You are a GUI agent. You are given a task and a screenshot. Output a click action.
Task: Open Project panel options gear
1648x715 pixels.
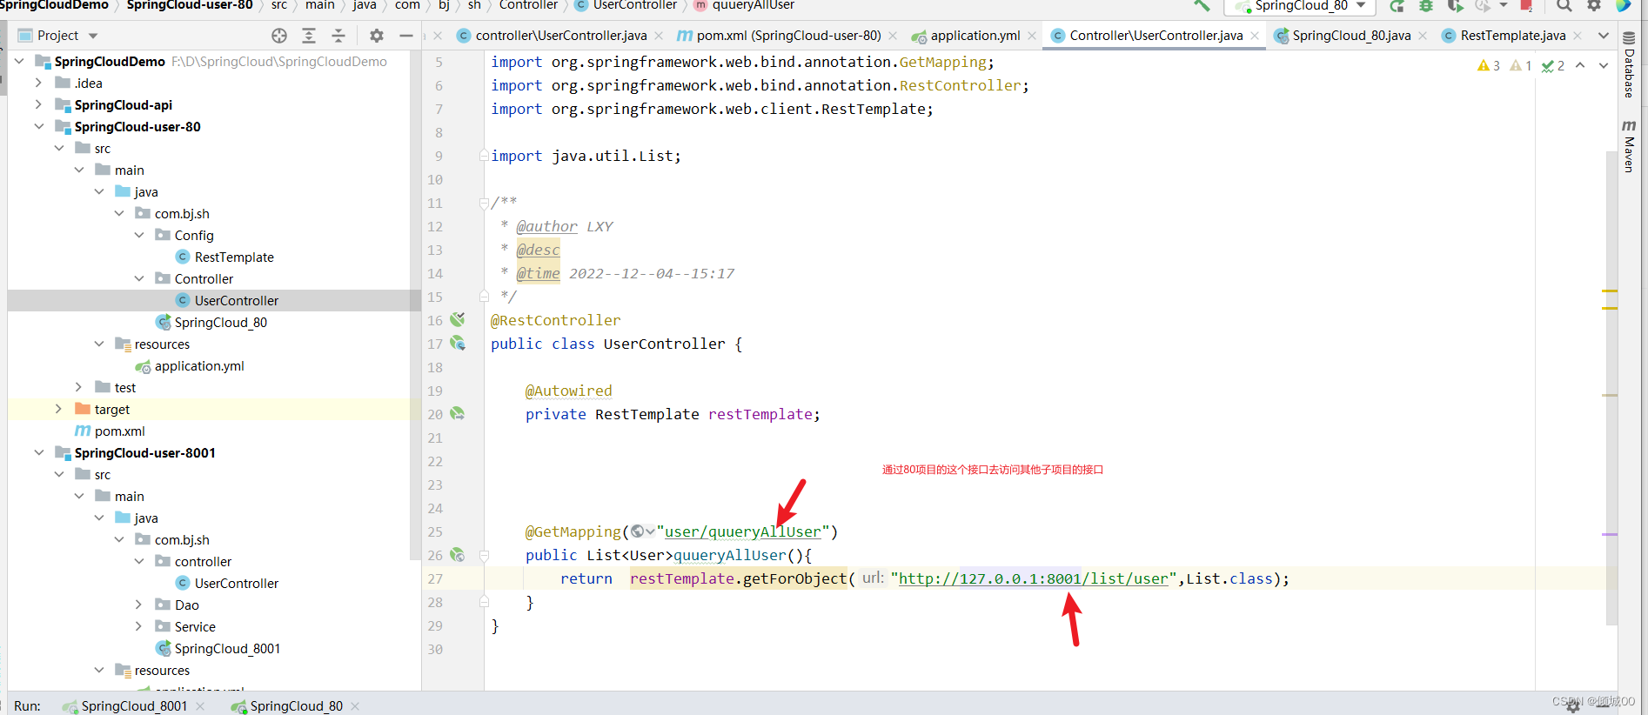pos(377,36)
